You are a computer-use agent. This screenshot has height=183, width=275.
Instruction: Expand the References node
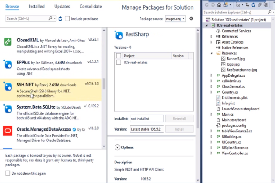[211, 37]
